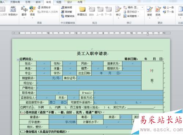
Task: Click the blank field beside 户籍地址
Action: pyautogui.click(x=89, y=88)
